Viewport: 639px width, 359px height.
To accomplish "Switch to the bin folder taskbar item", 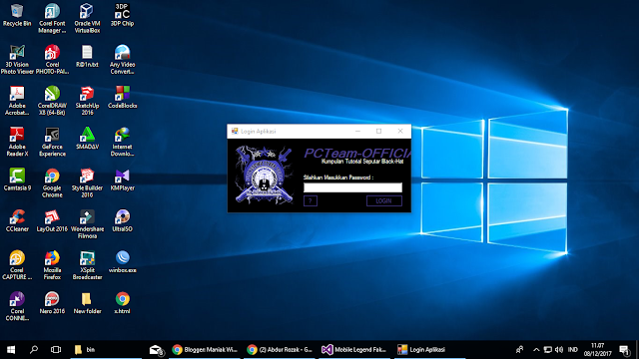I will tap(105, 350).
